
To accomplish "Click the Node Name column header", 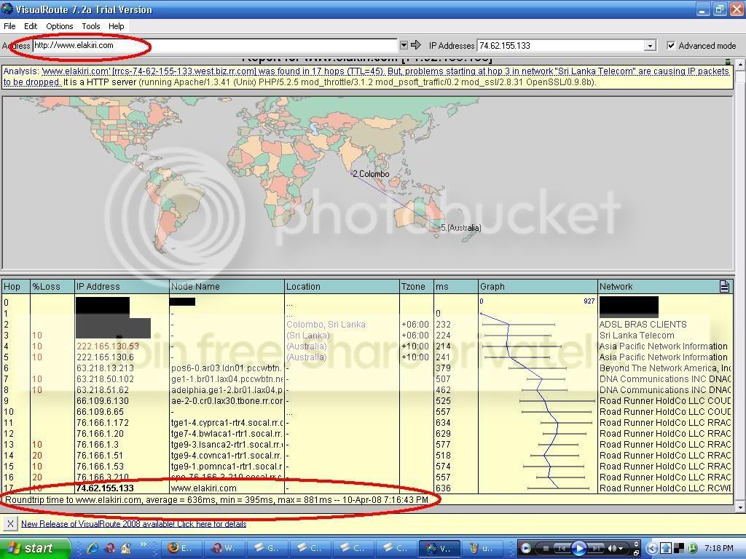I will click(x=227, y=286).
